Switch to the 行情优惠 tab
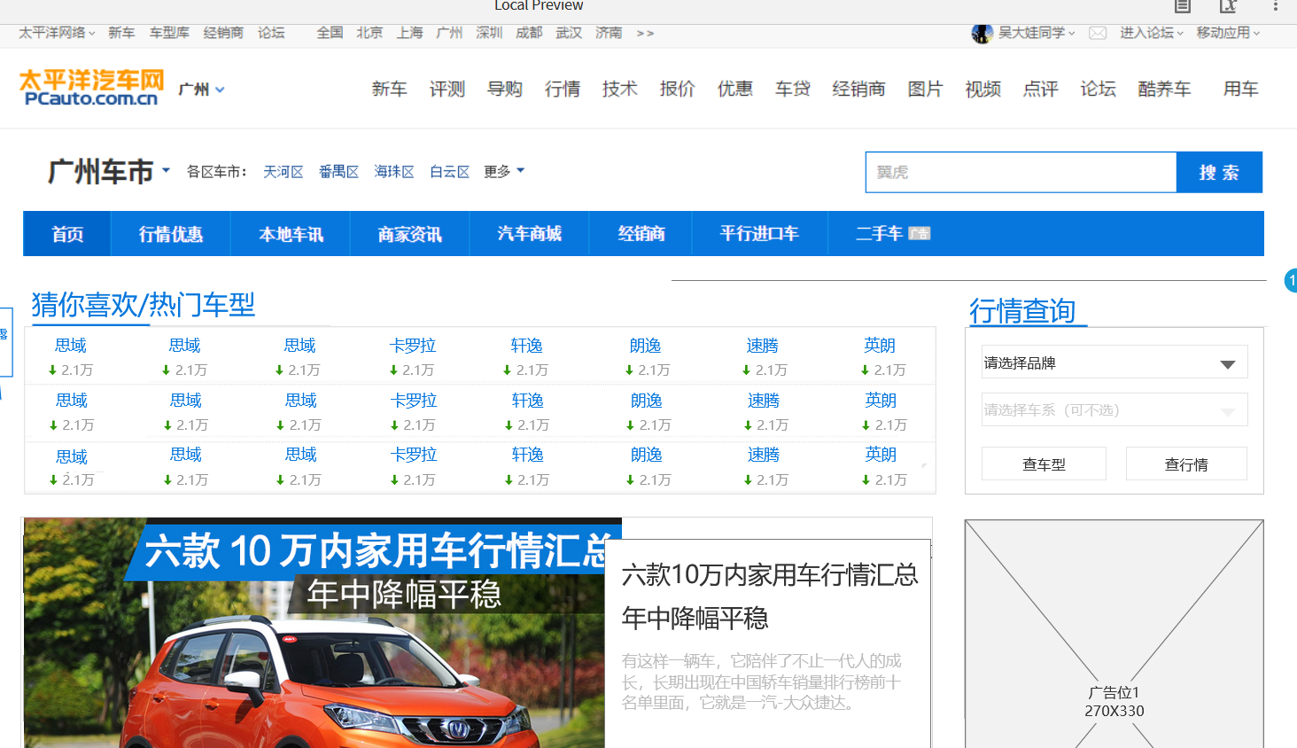 [x=171, y=233]
